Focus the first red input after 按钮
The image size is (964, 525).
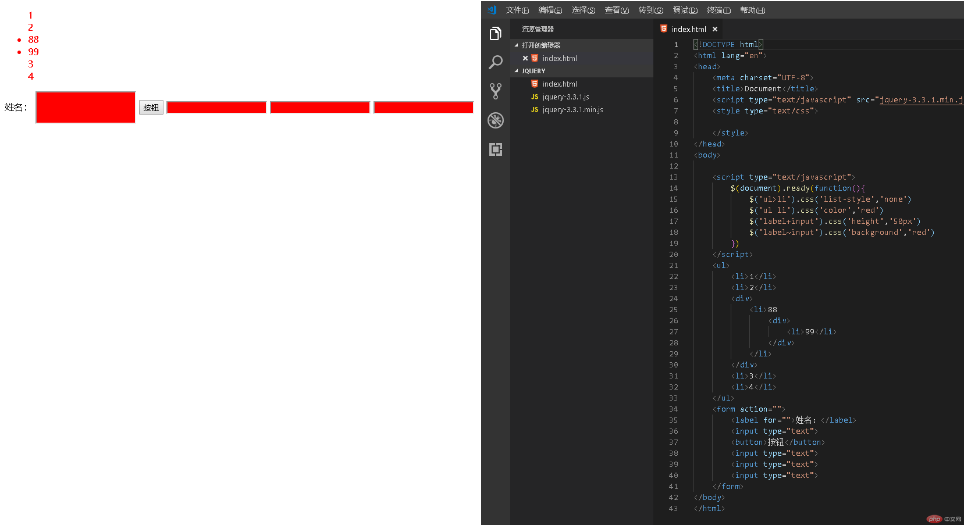[216, 108]
